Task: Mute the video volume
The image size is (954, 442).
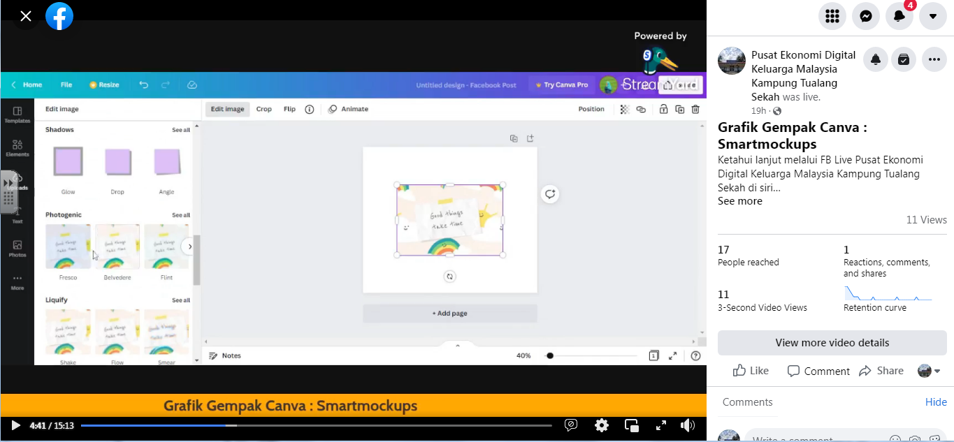Action: [x=688, y=425]
